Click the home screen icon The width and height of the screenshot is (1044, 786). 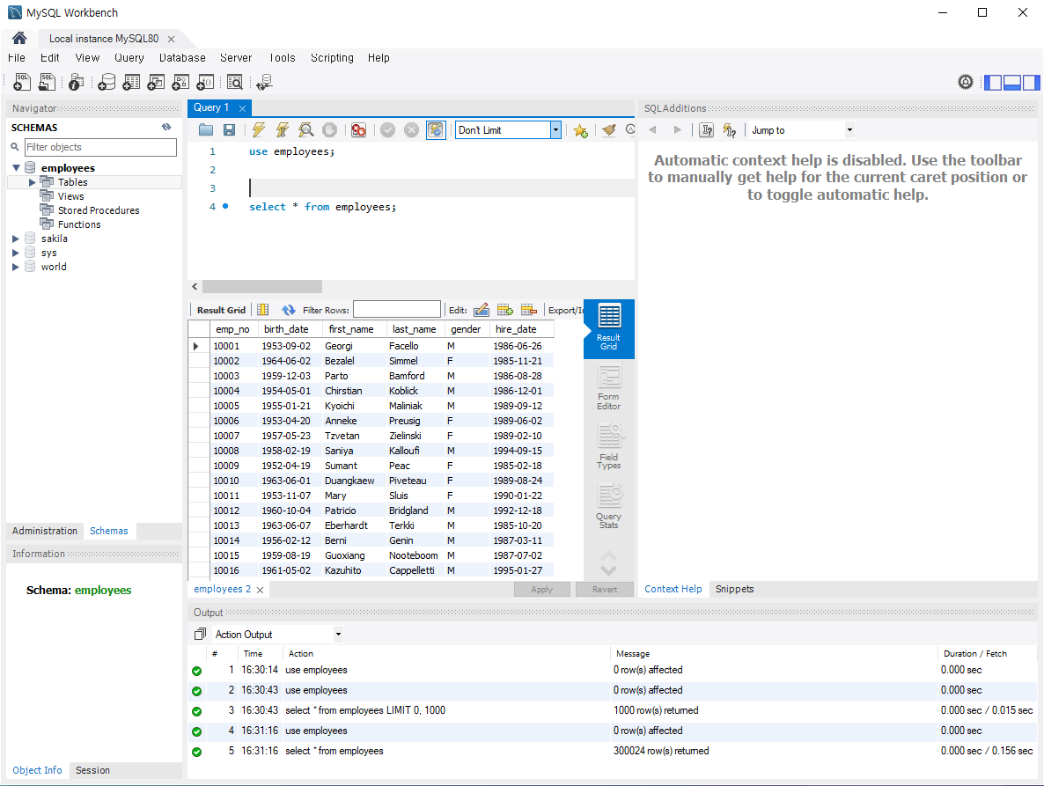(19, 38)
